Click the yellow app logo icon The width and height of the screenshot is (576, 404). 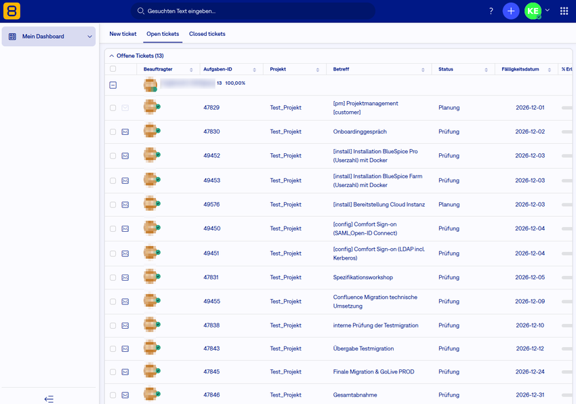point(12,11)
